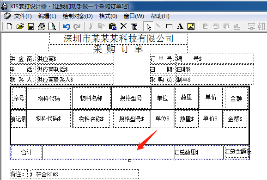
Task: Select the text tool labeled A
Action: [x=180, y=26]
